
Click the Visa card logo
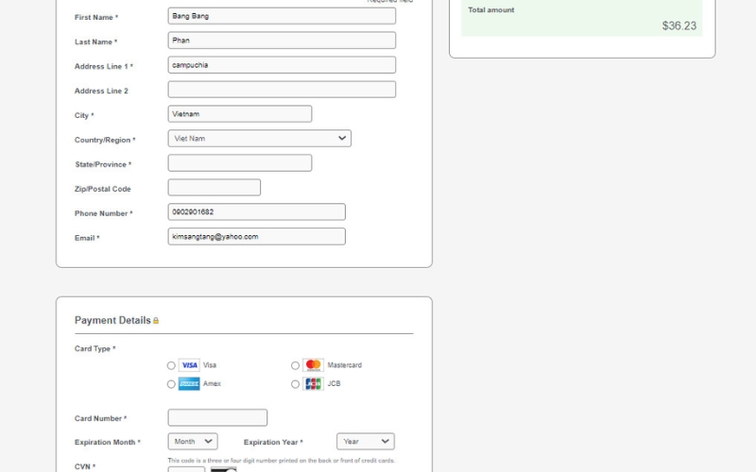pyautogui.click(x=189, y=365)
